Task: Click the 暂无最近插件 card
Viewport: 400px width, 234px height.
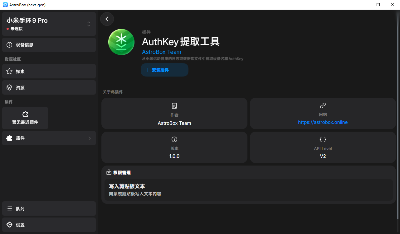Action: click(x=25, y=118)
